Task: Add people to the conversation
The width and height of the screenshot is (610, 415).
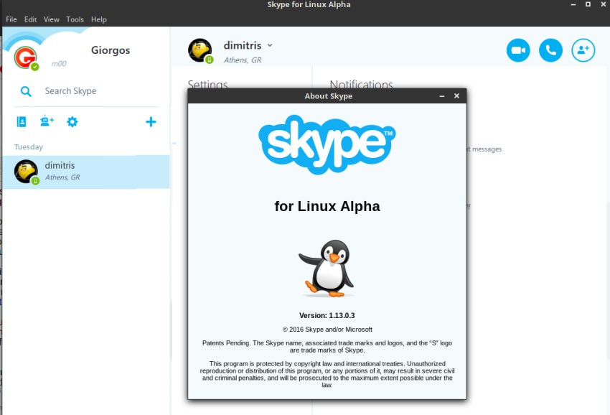Action: pyautogui.click(x=583, y=50)
